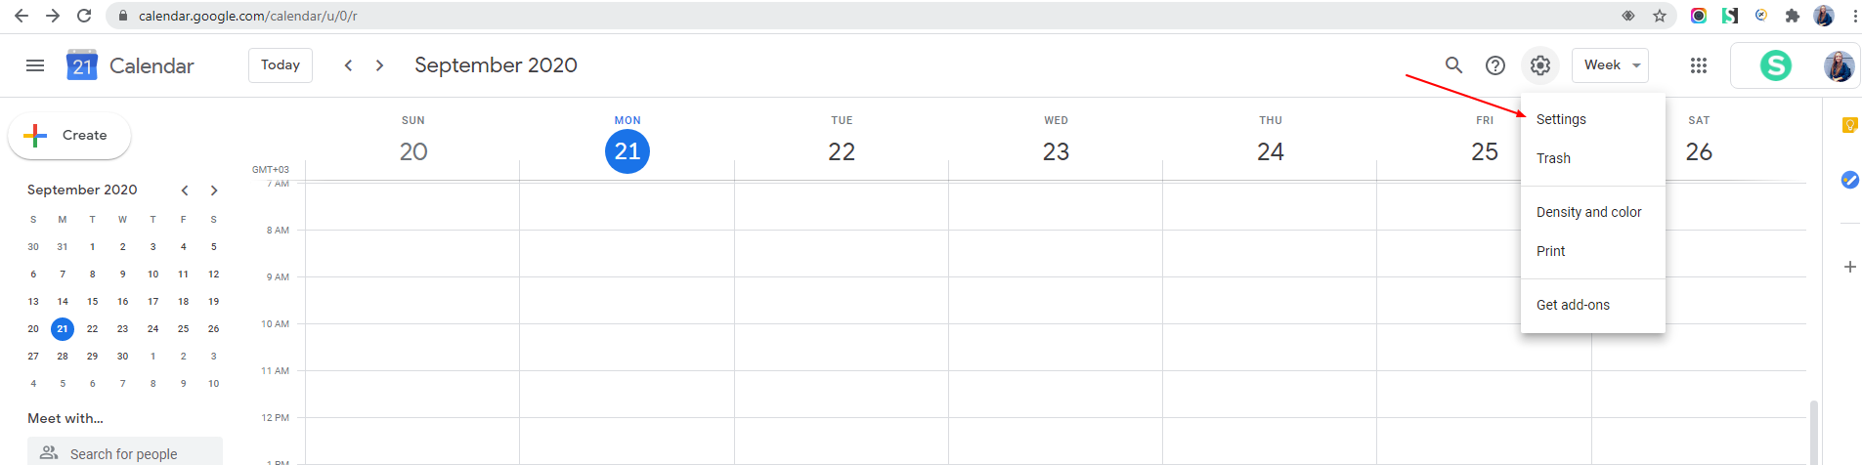Click the Create event button

click(69, 136)
